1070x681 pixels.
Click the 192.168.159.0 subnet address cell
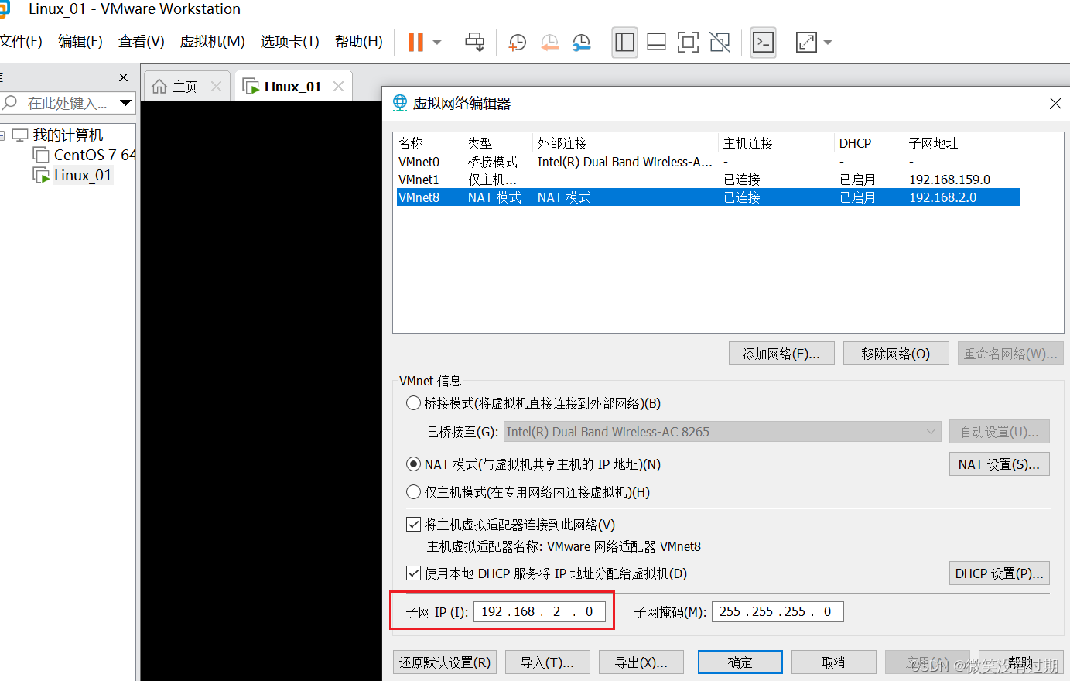point(949,180)
